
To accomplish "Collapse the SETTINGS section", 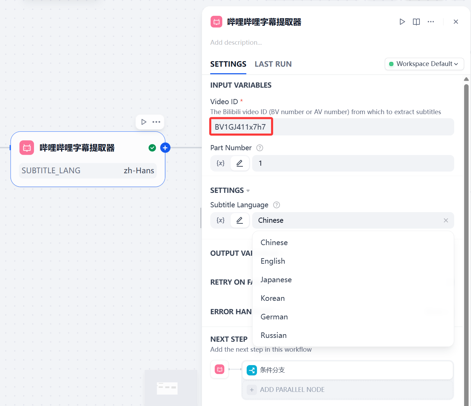I will tap(248, 190).
